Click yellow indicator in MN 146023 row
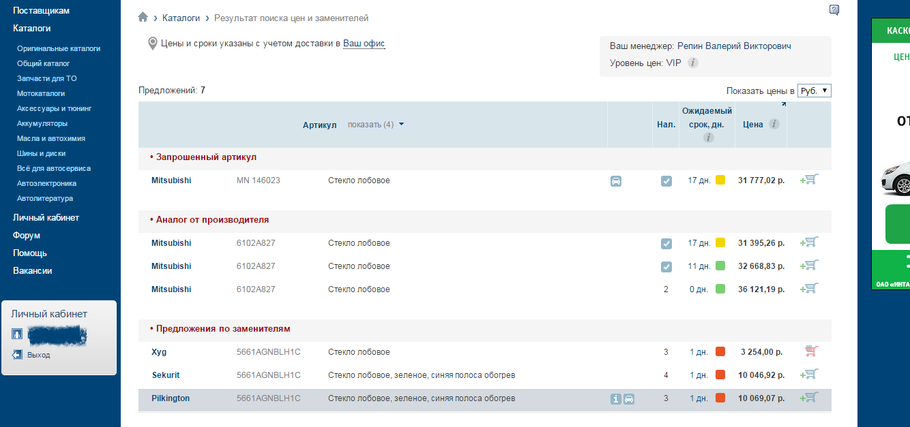 pos(720,180)
